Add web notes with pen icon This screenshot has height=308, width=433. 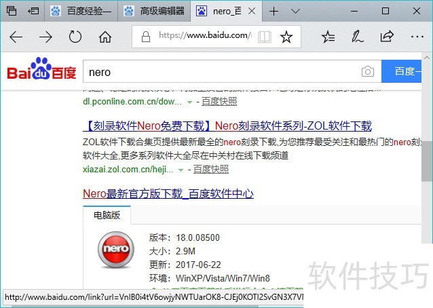click(358, 37)
